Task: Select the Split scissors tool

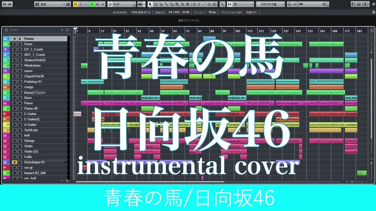Action: click(161, 4)
